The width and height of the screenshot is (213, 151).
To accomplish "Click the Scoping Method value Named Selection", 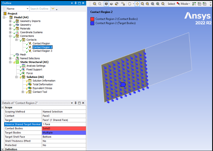I will [x=64, y=112].
